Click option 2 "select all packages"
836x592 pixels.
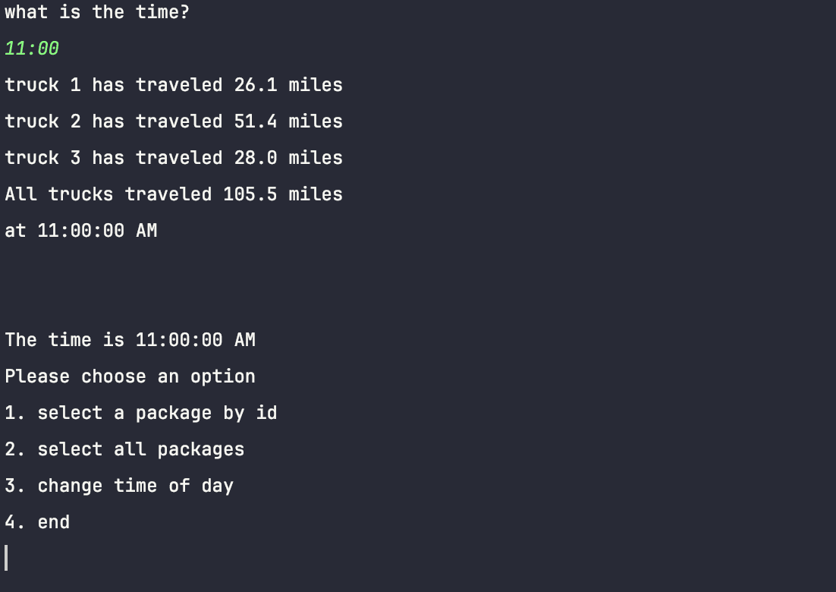124,449
